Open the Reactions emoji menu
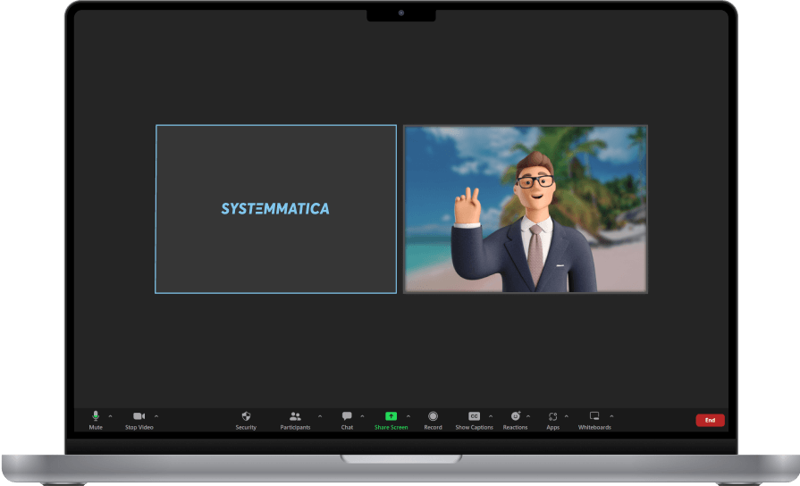 (x=515, y=421)
